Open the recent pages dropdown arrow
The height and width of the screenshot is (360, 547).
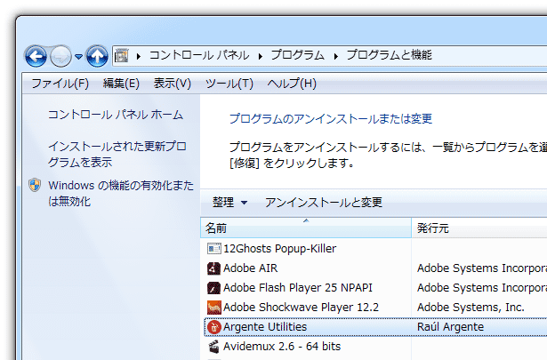pos(79,57)
